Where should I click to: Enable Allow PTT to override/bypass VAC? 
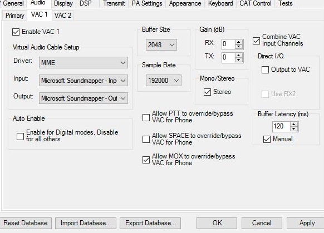click(146, 118)
